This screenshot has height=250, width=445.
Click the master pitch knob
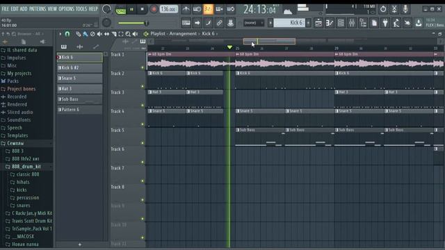click(x=106, y=23)
